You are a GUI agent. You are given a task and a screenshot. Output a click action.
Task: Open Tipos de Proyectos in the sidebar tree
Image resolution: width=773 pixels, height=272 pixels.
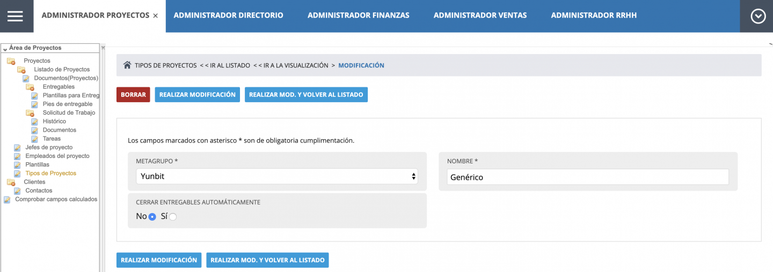[51, 173]
